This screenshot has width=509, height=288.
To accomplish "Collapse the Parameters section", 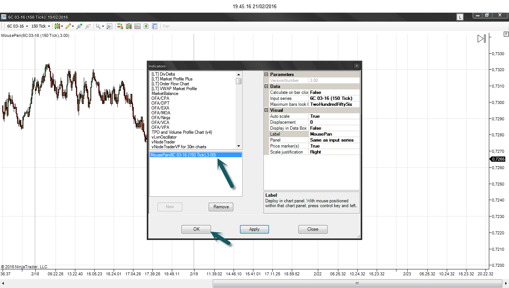I will tap(266, 75).
